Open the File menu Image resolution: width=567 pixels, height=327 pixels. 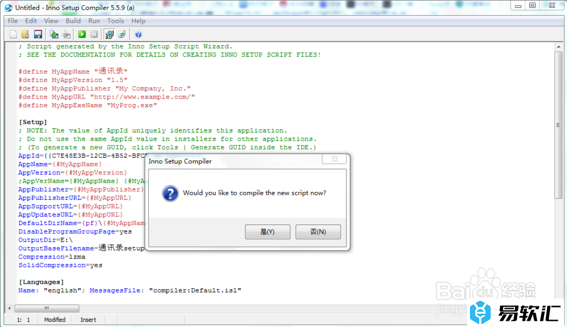point(13,21)
